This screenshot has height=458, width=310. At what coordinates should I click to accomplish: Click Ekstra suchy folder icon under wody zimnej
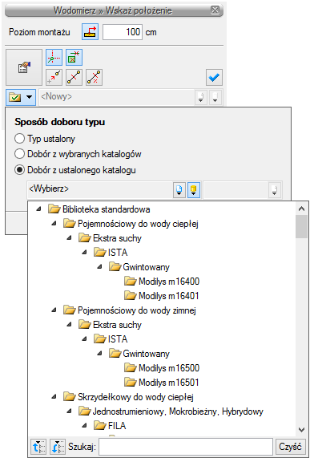[x=85, y=325]
